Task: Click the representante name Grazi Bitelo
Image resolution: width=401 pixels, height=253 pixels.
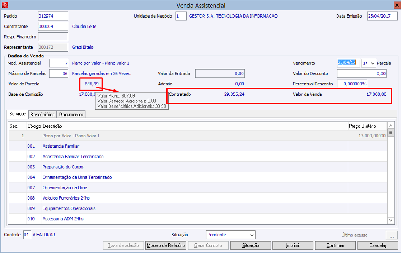Action: (x=82, y=47)
